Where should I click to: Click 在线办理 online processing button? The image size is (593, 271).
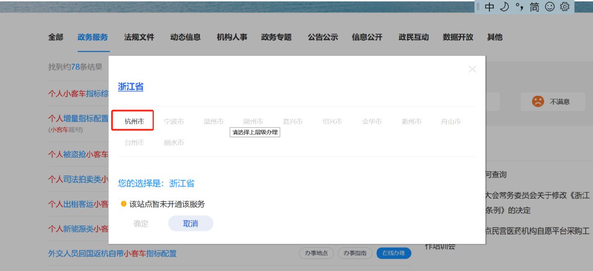pyautogui.click(x=393, y=253)
